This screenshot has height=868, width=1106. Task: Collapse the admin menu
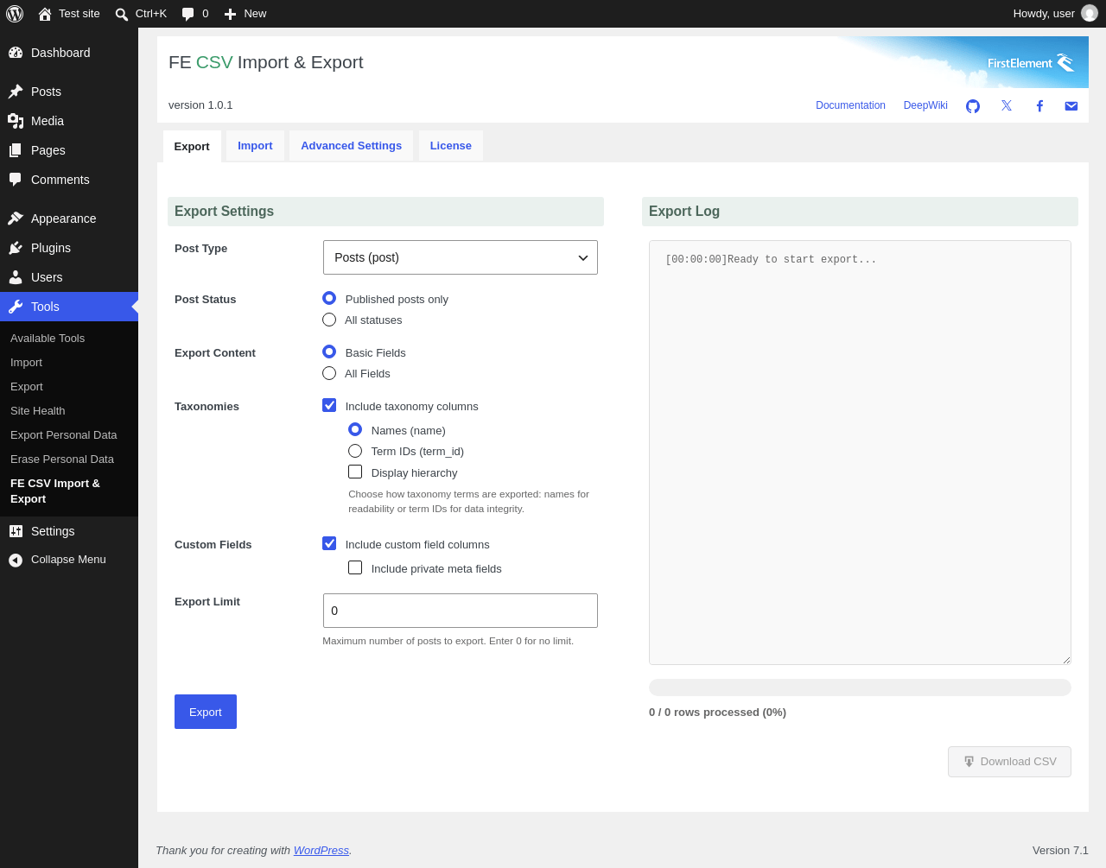pos(57,560)
